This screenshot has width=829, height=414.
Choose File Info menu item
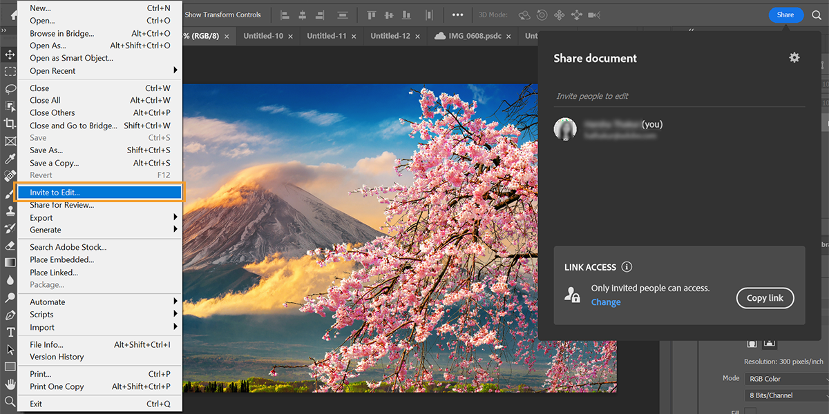(x=102, y=344)
